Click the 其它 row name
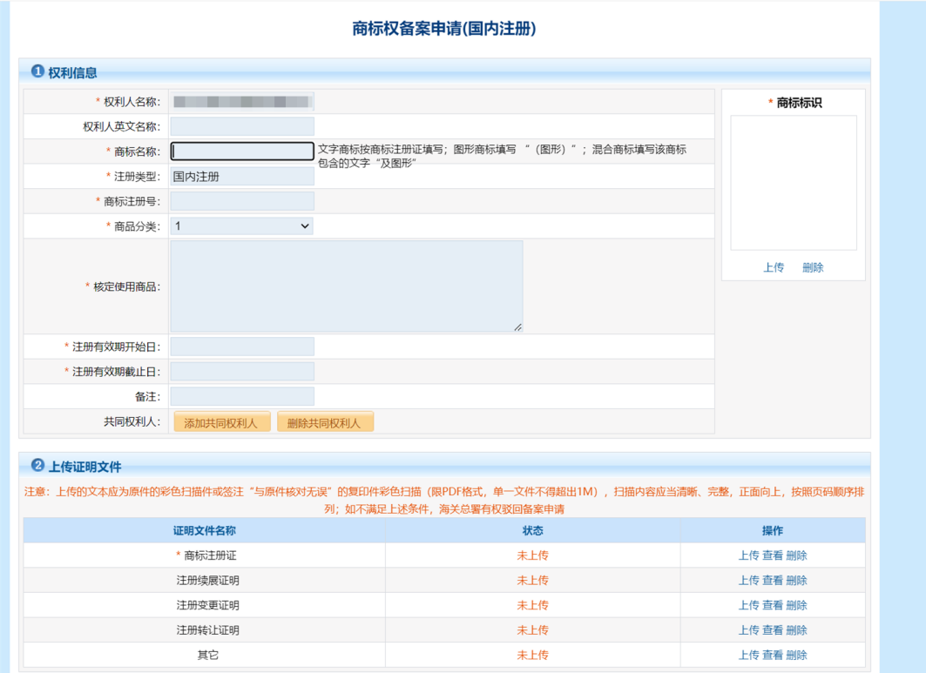 click(208, 655)
